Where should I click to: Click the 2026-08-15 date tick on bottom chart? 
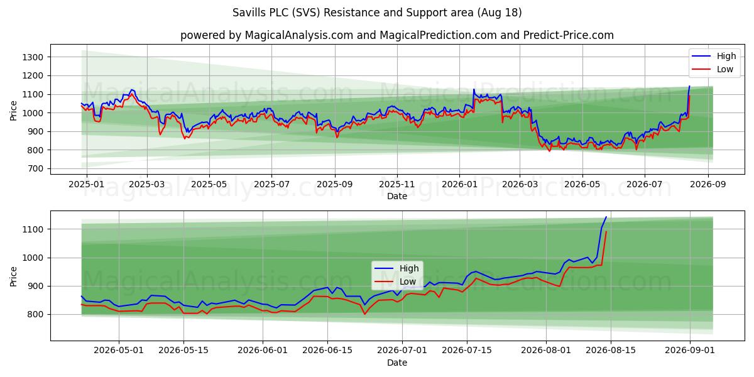tap(611, 352)
